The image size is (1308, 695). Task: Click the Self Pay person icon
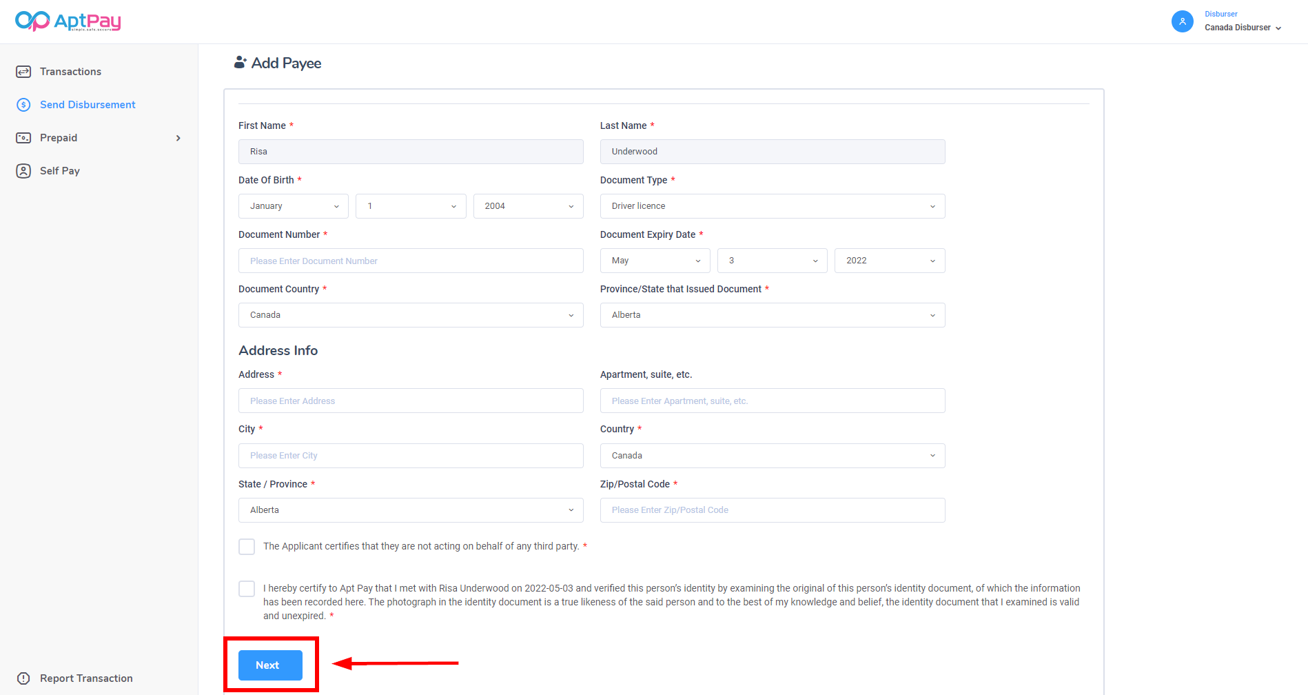coord(23,171)
